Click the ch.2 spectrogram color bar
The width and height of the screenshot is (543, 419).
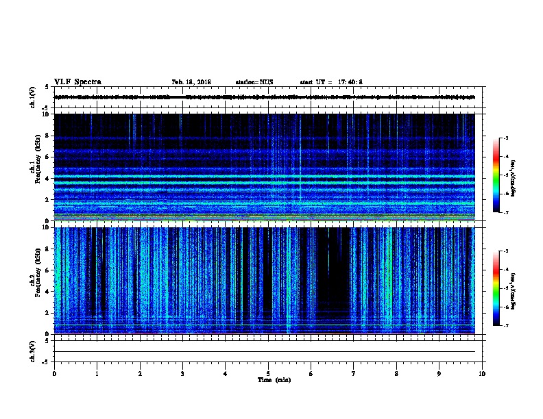click(496, 288)
